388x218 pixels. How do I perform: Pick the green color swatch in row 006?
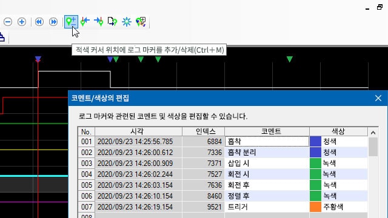tap(315, 196)
